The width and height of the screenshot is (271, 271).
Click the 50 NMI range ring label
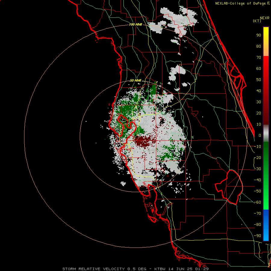(x=135, y=80)
